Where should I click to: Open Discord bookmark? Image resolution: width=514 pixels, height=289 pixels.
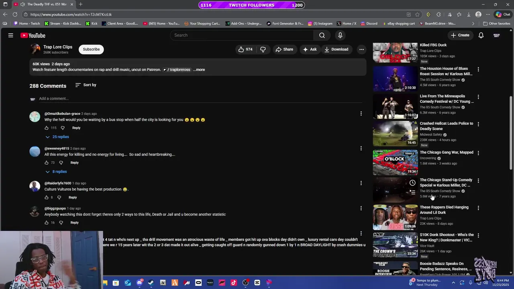click(x=369, y=24)
